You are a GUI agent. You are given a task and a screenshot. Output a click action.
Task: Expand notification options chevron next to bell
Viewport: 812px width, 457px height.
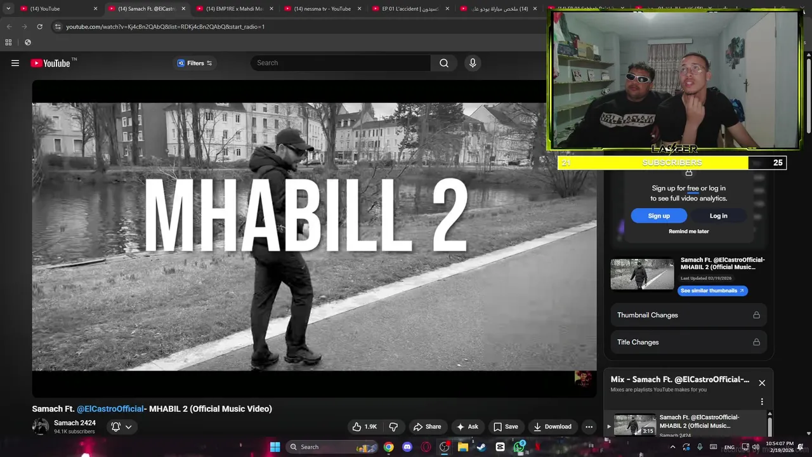click(x=128, y=427)
